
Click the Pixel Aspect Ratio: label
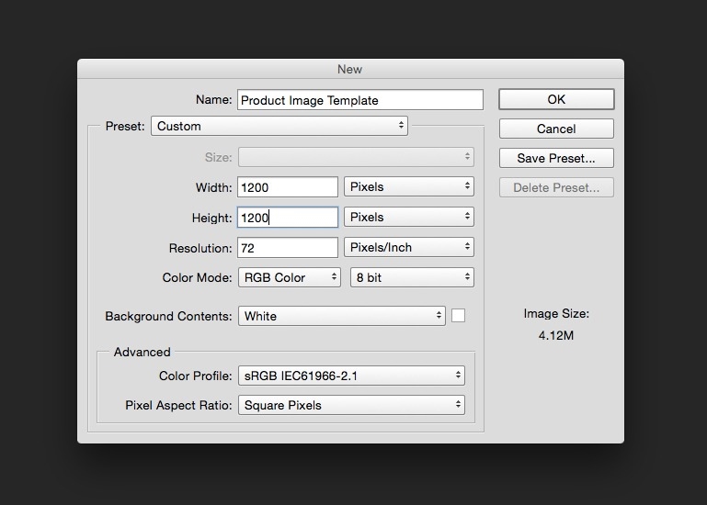[178, 406]
